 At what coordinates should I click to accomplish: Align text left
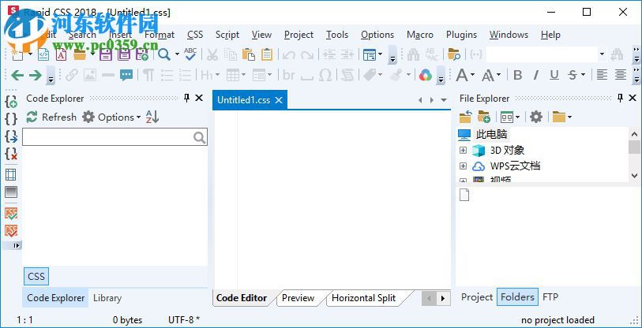[x=602, y=75]
